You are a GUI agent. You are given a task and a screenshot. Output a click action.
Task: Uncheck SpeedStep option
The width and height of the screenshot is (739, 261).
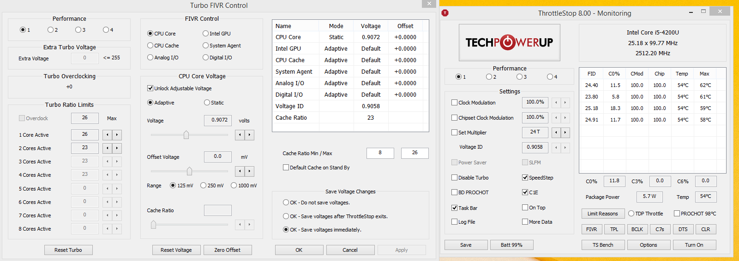pos(525,178)
